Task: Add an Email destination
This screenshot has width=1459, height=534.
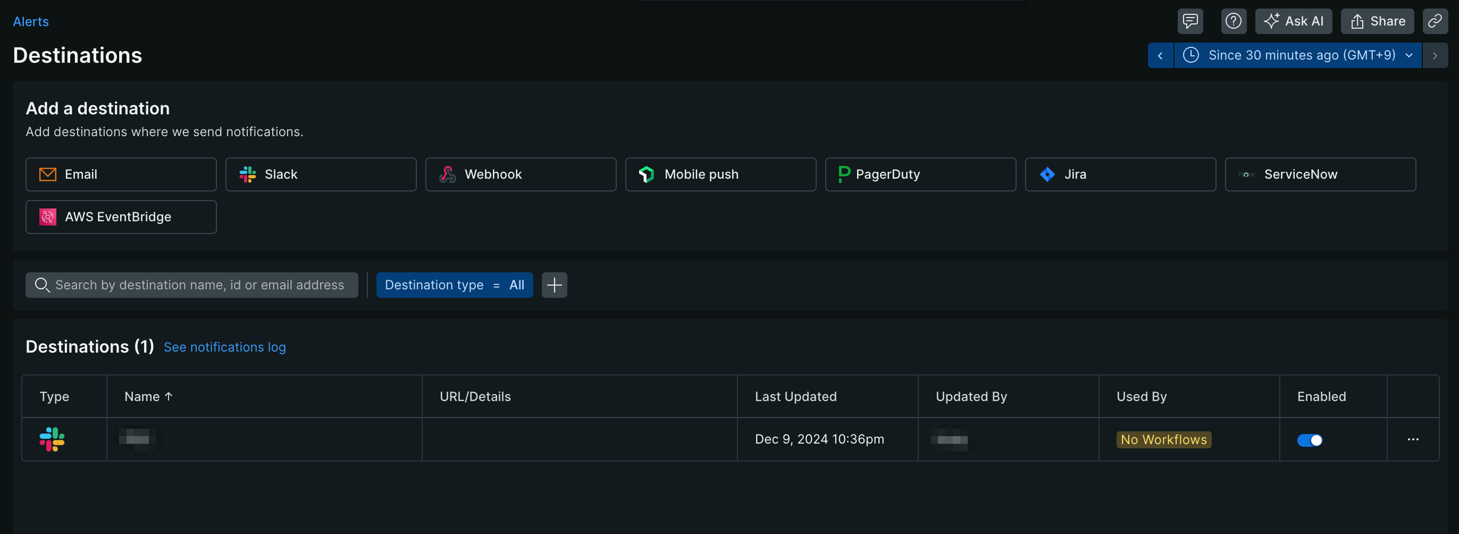Action: [x=121, y=174]
